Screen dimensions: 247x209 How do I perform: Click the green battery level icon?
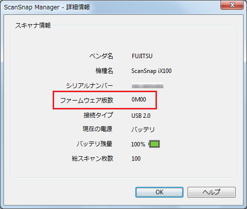coord(154,144)
